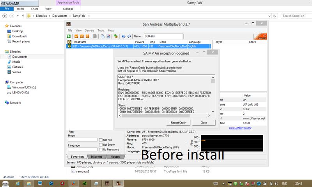
Task: Open File Explorer from the taskbar
Action: [28, 183]
